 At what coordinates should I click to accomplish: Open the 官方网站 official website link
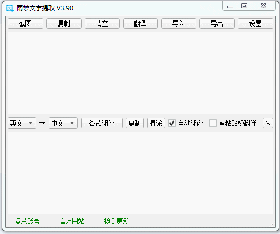(x=72, y=221)
